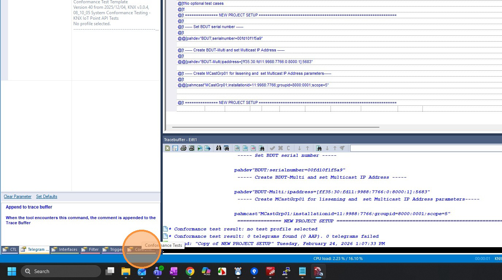Switch to the Trigger tab
The height and width of the screenshot is (280, 502).
tap(113, 250)
